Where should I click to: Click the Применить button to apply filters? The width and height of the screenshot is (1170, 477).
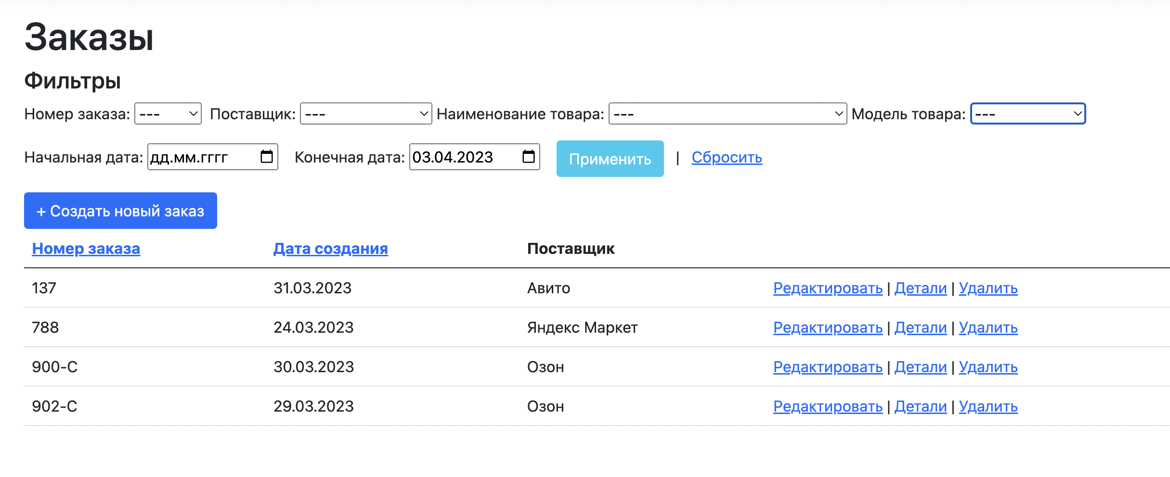(610, 158)
